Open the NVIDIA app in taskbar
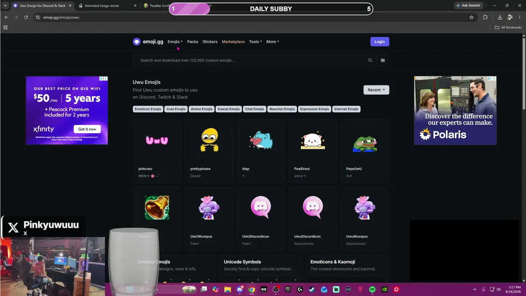Image resolution: width=526 pixels, height=296 pixels. [384, 289]
